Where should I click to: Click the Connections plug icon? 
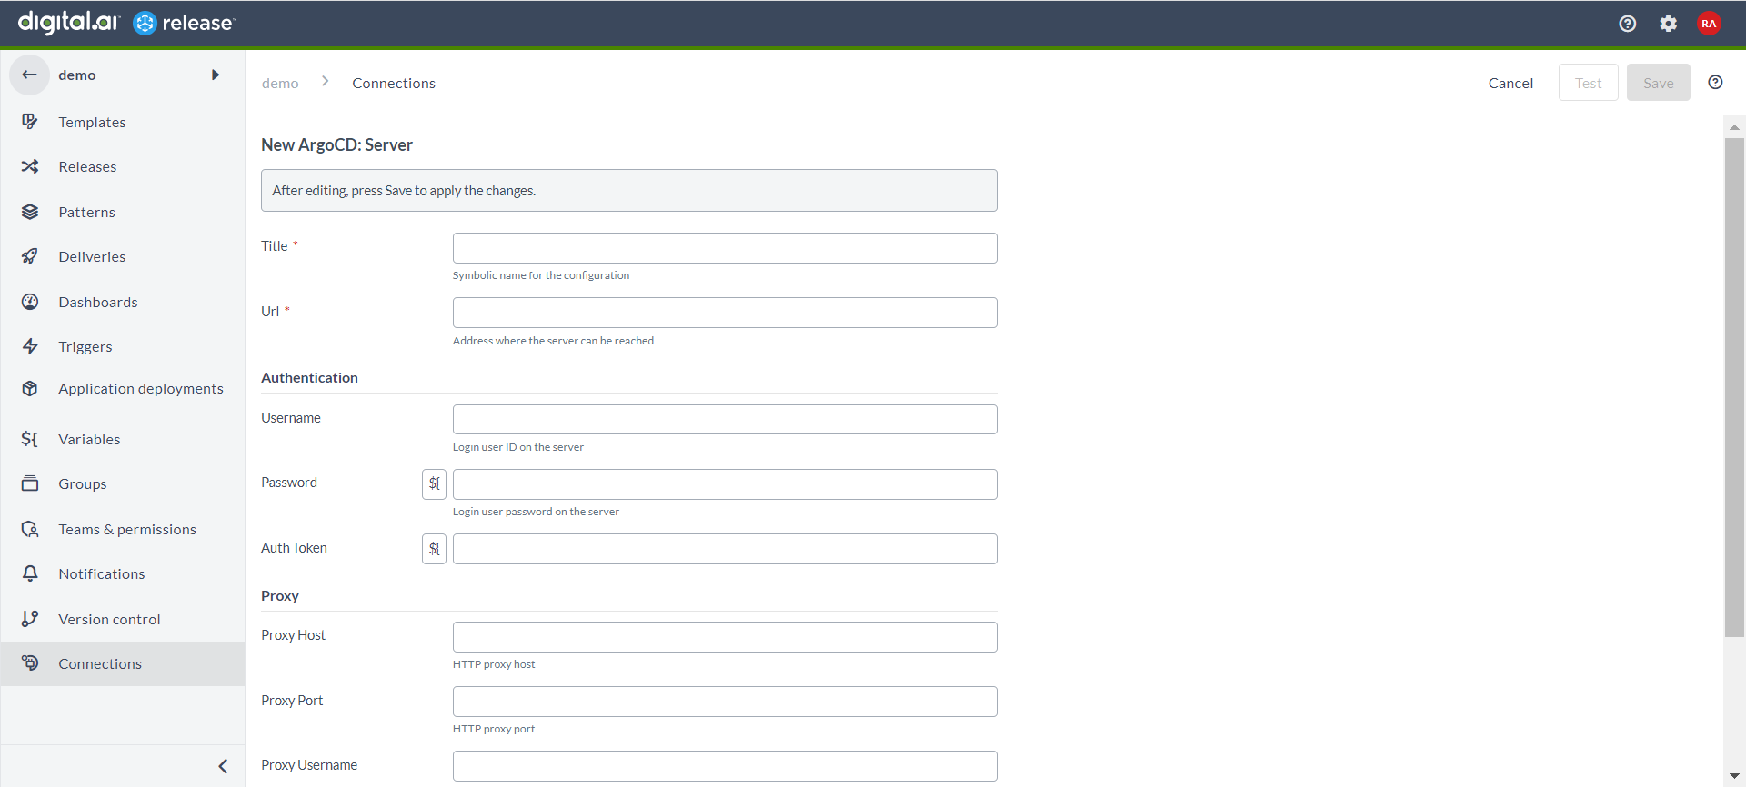click(30, 663)
